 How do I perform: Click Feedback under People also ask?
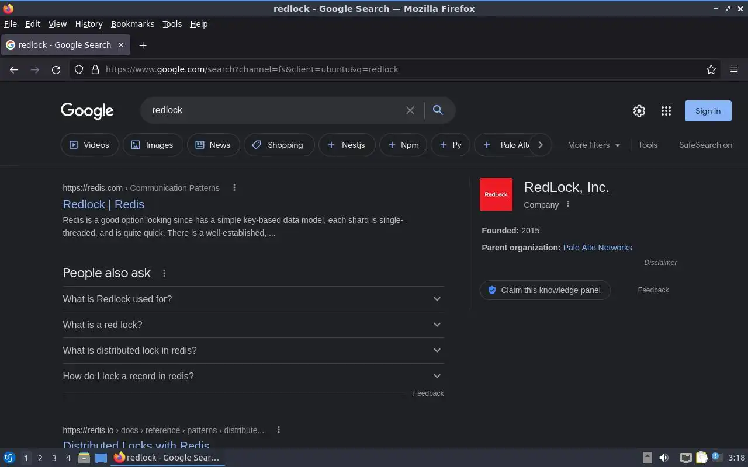tap(428, 393)
